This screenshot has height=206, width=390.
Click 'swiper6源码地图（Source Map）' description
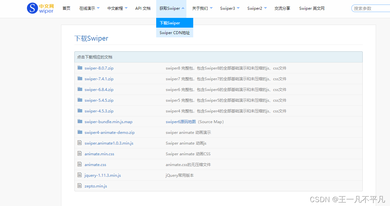(x=195, y=122)
